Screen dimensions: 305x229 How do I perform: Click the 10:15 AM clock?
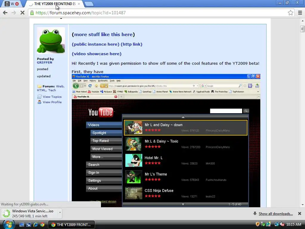[294, 225]
